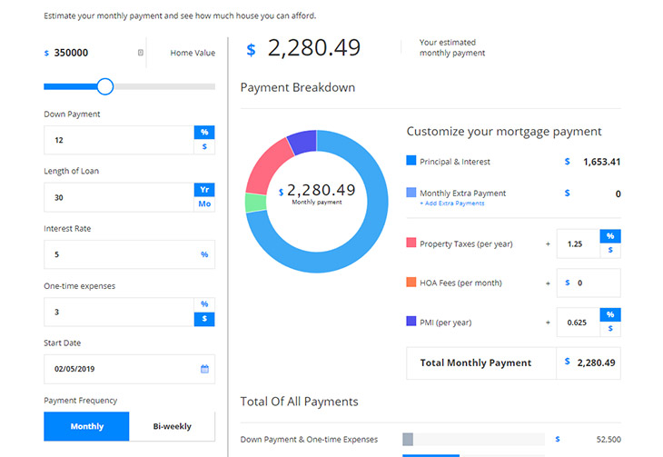The width and height of the screenshot is (663, 457).
Task: Click the HOA Fees orange legend square
Action: 411,283
